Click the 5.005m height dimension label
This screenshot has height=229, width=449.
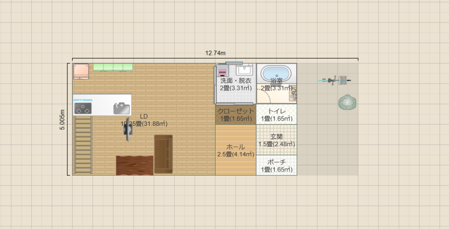[x=62, y=119]
